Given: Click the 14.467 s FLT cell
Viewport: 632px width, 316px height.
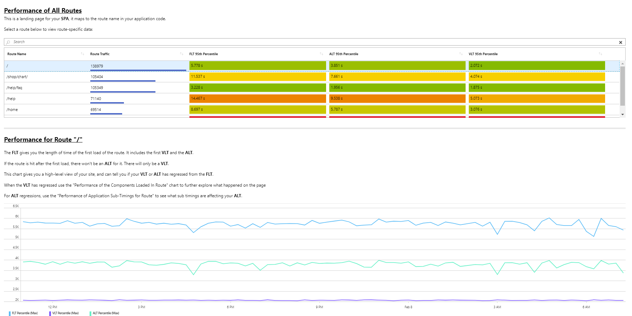Looking at the screenshot, I should tap(258, 98).
